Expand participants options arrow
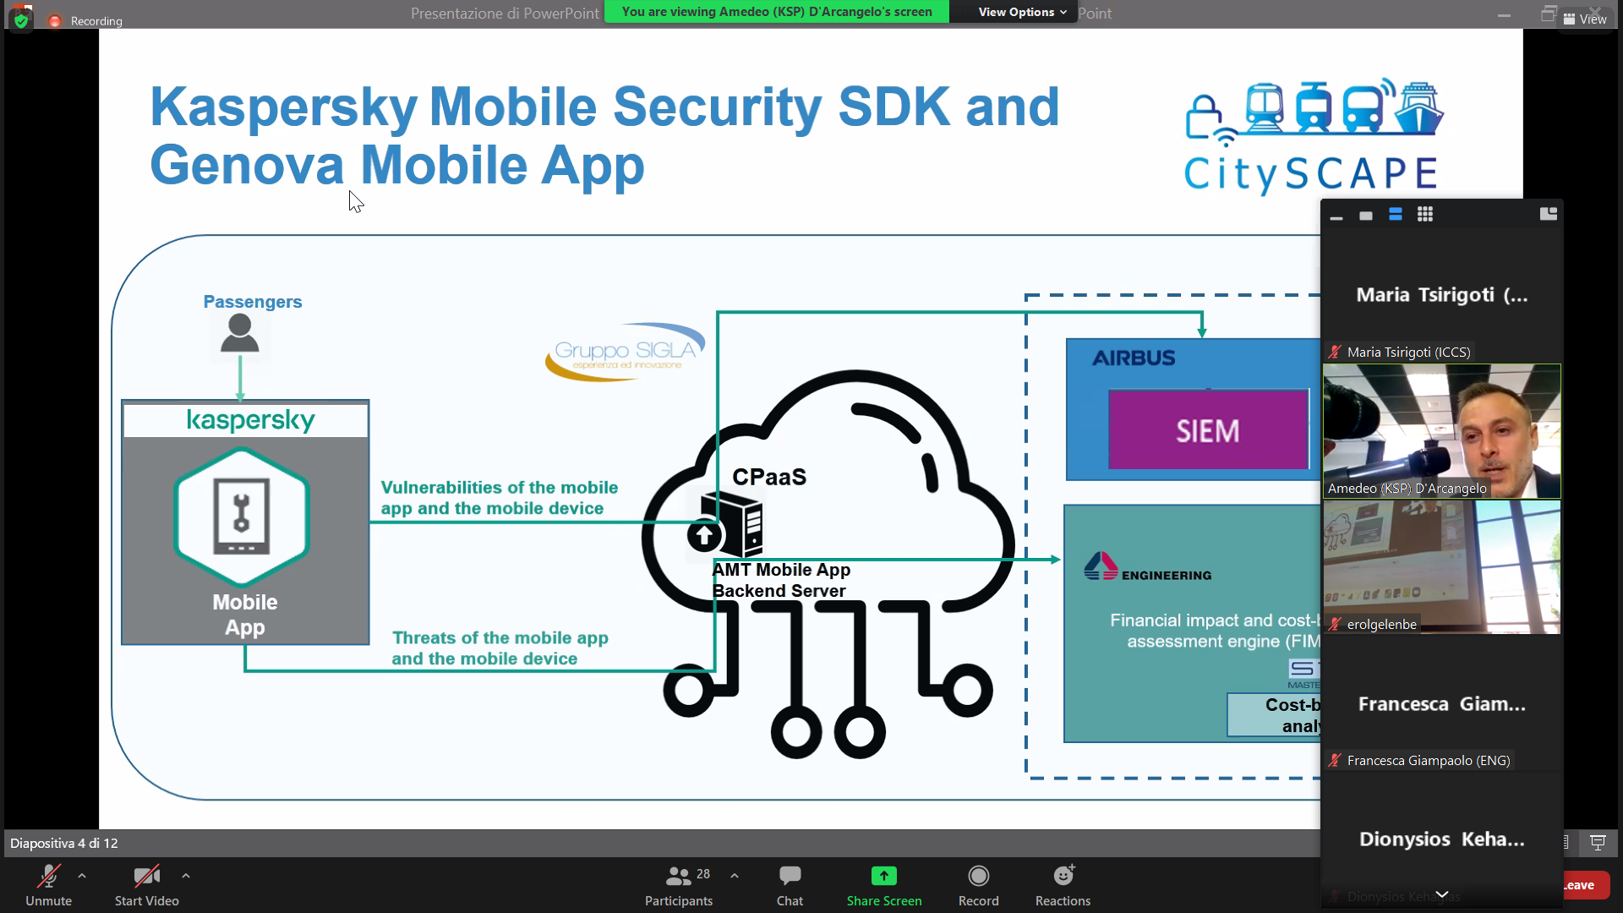1623x913 pixels. point(735,876)
